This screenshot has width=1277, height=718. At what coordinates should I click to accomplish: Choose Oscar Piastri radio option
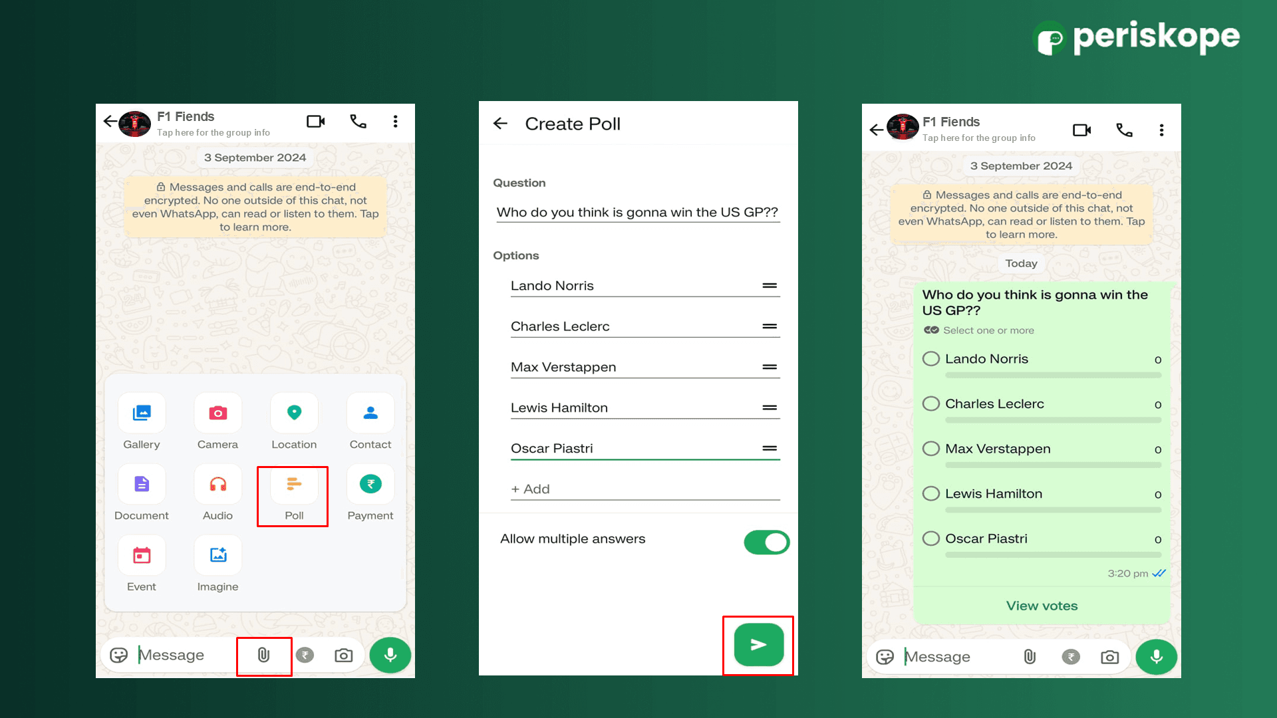[x=931, y=538]
